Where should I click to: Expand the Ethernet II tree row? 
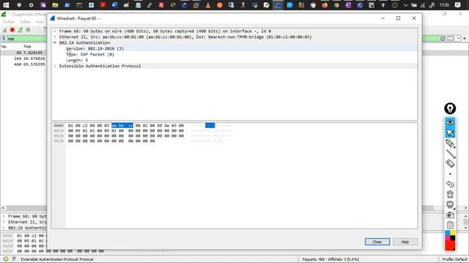pos(55,37)
